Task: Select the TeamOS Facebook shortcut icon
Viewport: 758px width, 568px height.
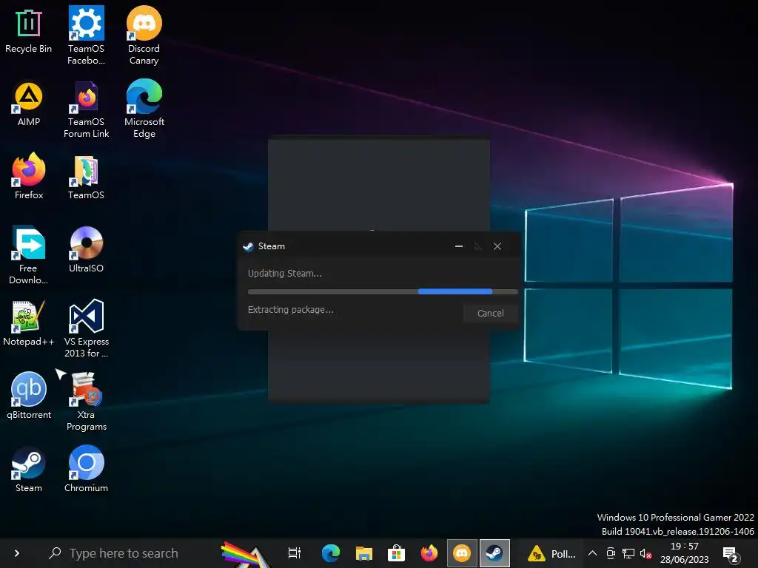Action: pyautogui.click(x=86, y=35)
